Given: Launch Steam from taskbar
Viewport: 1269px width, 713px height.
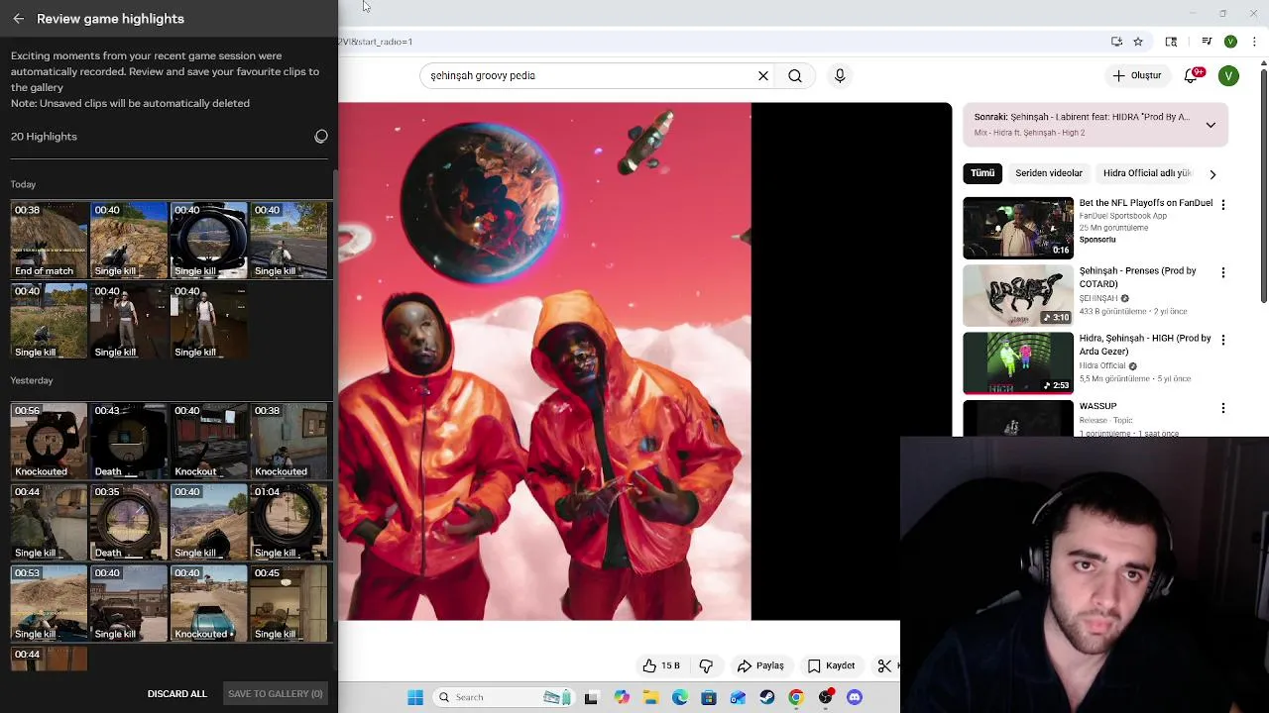Looking at the screenshot, I should point(766,697).
